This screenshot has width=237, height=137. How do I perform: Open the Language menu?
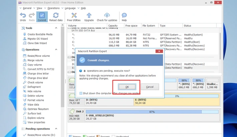pyautogui.click(x=70, y=8)
